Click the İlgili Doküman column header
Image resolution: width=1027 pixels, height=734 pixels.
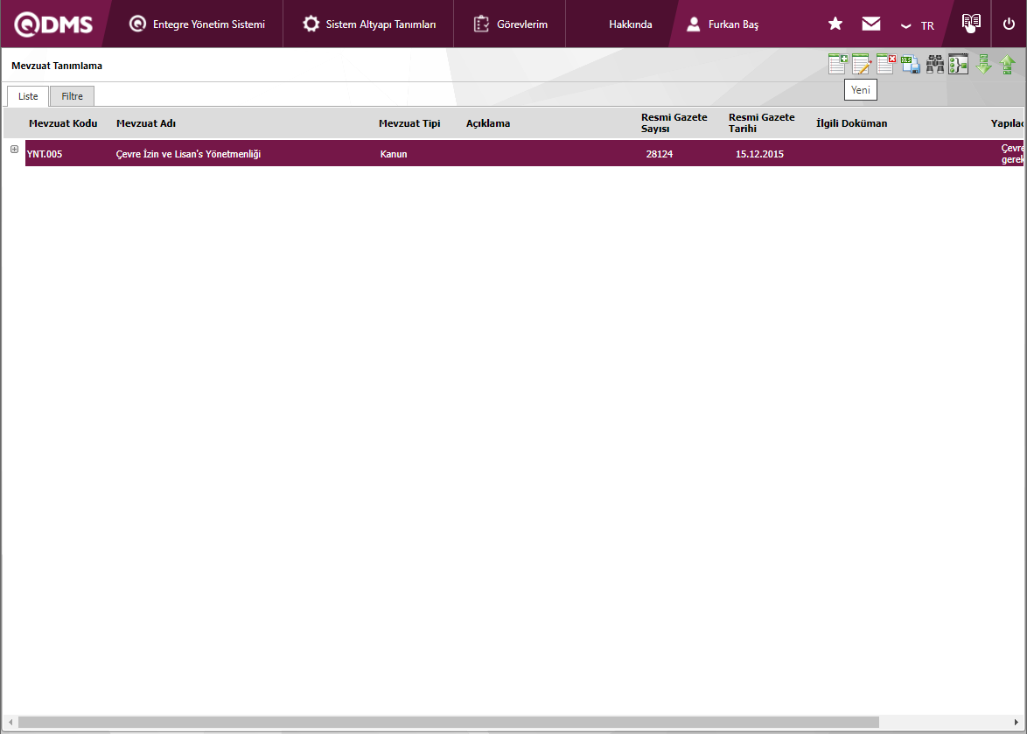[851, 123]
